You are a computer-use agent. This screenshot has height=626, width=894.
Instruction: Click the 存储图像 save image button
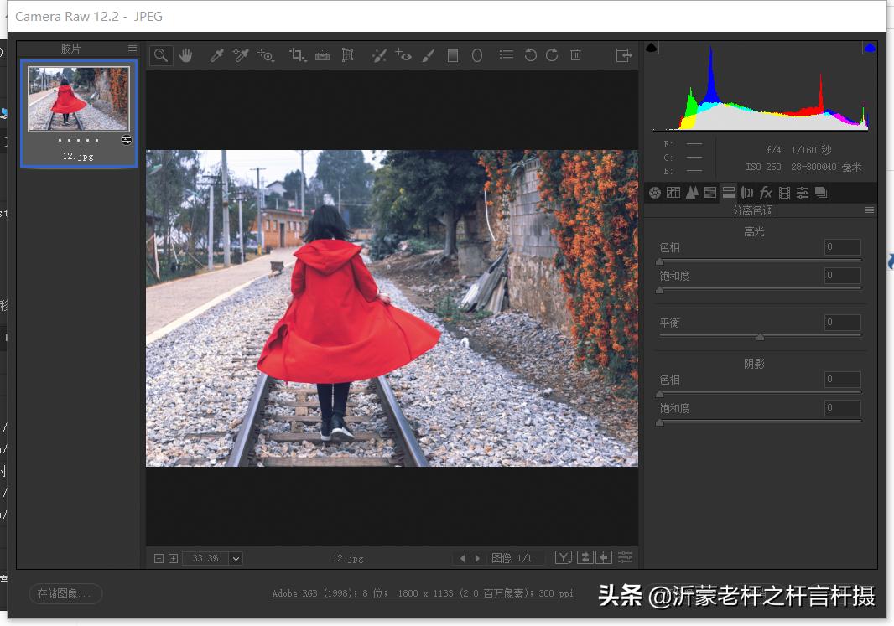pos(65,593)
